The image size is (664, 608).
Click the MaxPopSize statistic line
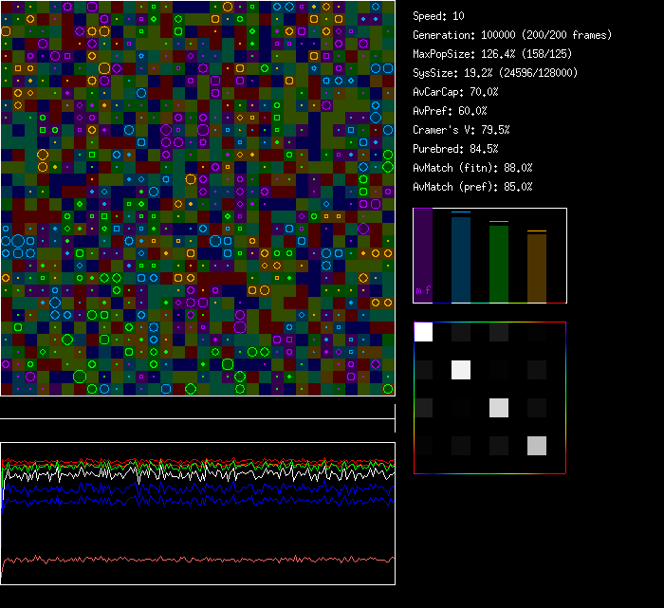pyautogui.click(x=494, y=54)
